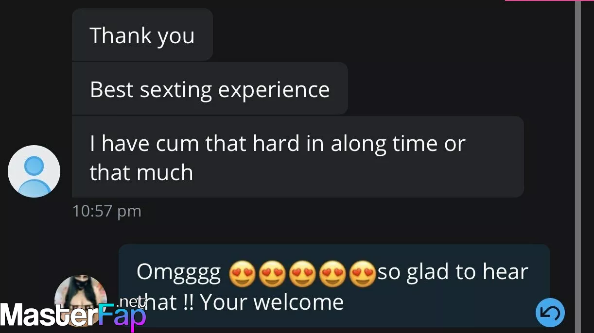Click the first heart-eyes emoji

242,274
